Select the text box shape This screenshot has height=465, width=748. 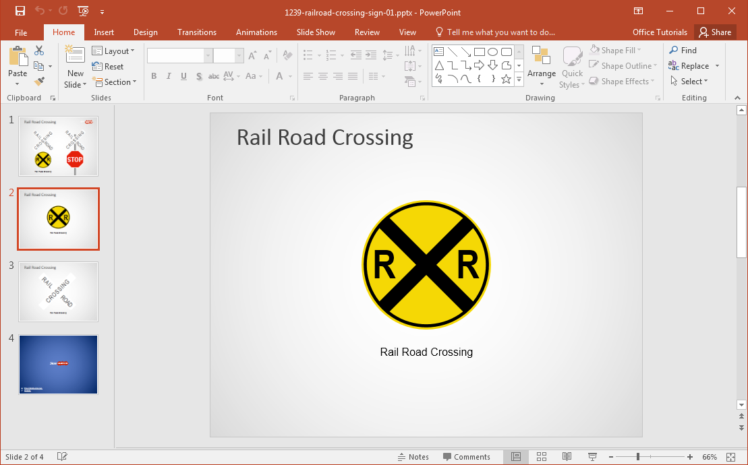click(438, 52)
